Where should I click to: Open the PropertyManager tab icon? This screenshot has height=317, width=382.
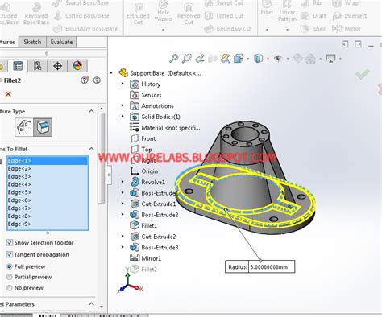tap(18, 66)
